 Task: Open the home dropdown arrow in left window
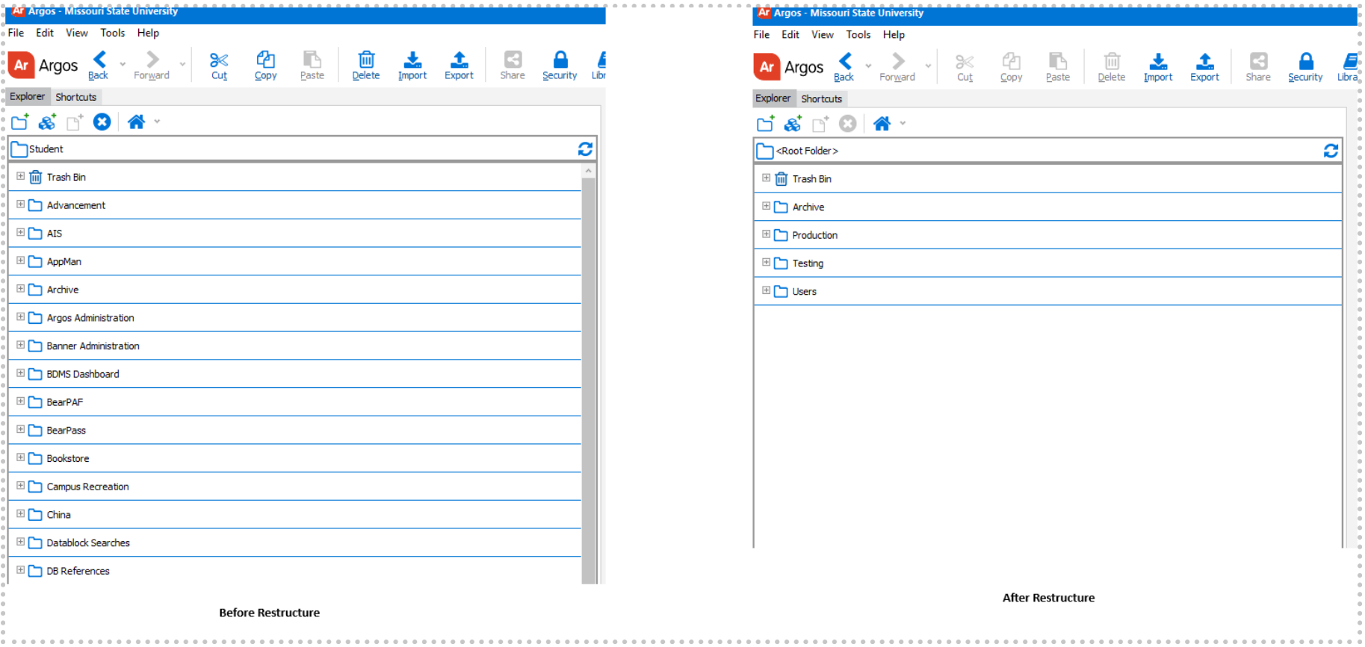click(x=157, y=122)
